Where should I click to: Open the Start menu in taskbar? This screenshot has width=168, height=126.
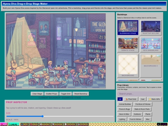pos(4,124)
